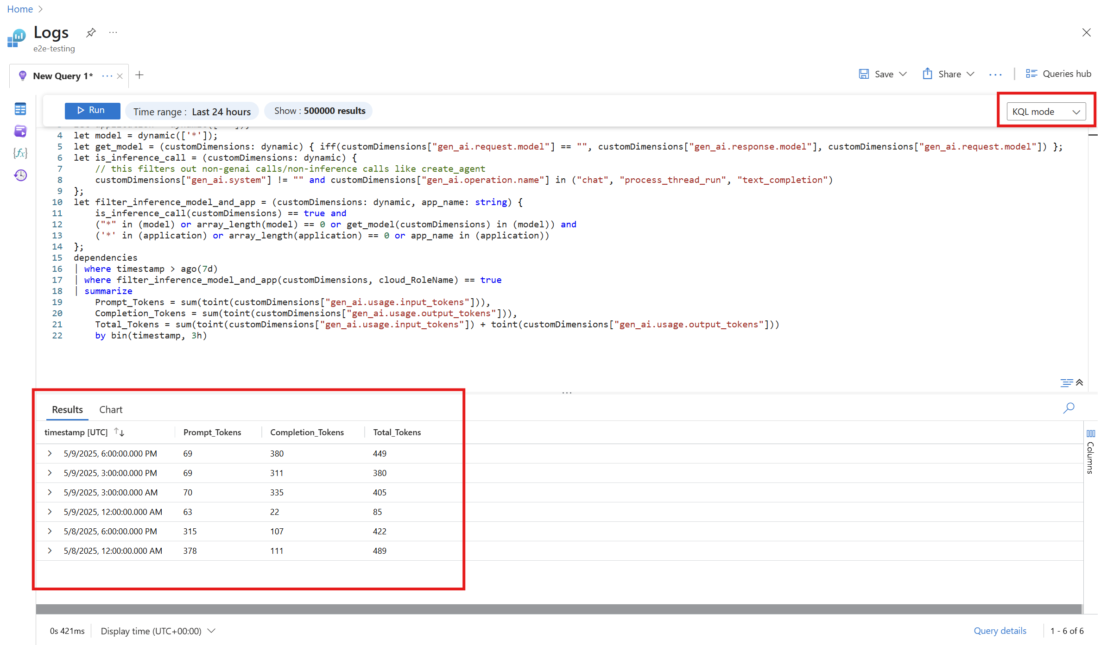Pin the Logs page
1107x645 pixels.
pos(91,33)
